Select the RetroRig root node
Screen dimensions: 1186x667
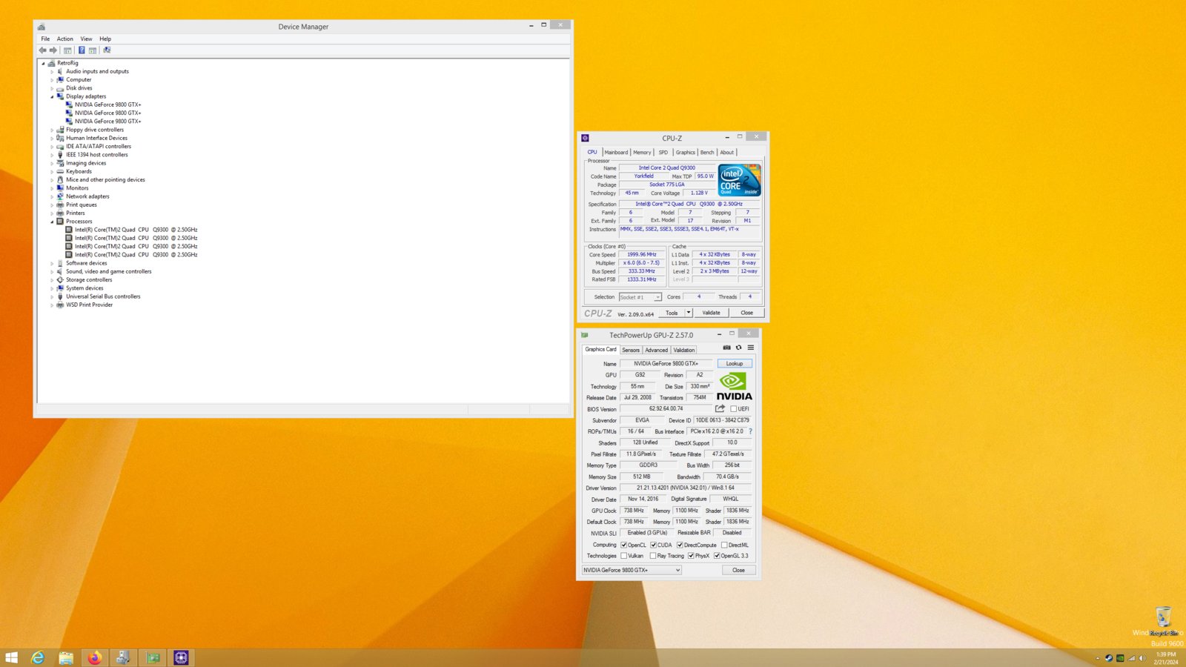point(67,63)
